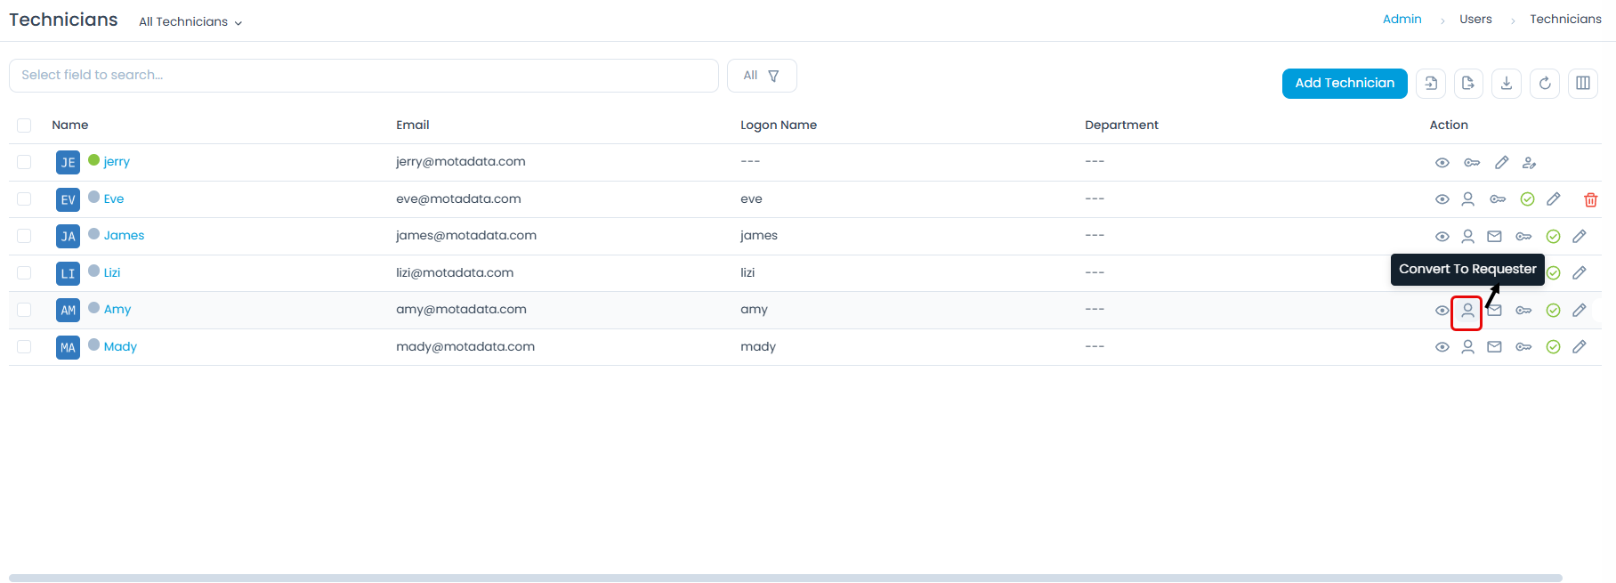Select Eve's row checkbox
The height and width of the screenshot is (583, 1616).
[24, 198]
